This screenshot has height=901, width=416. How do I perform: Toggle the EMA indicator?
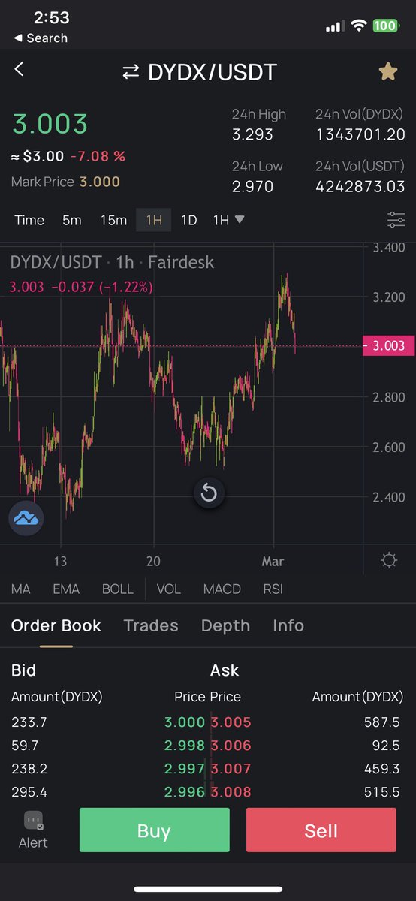66,589
